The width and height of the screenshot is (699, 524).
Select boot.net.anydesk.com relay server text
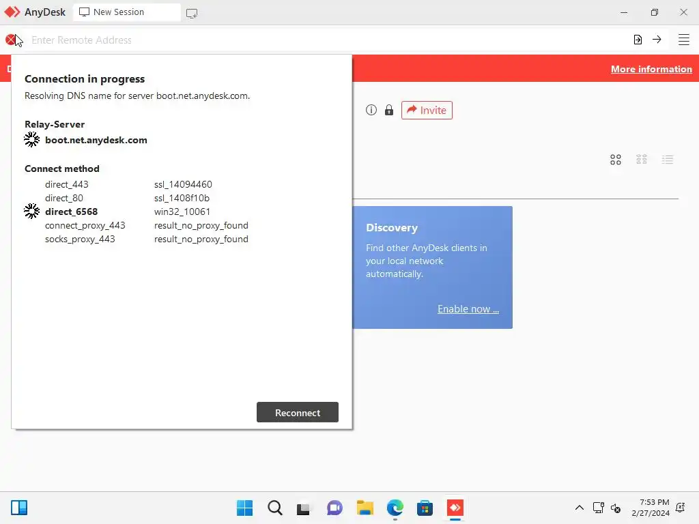96,140
